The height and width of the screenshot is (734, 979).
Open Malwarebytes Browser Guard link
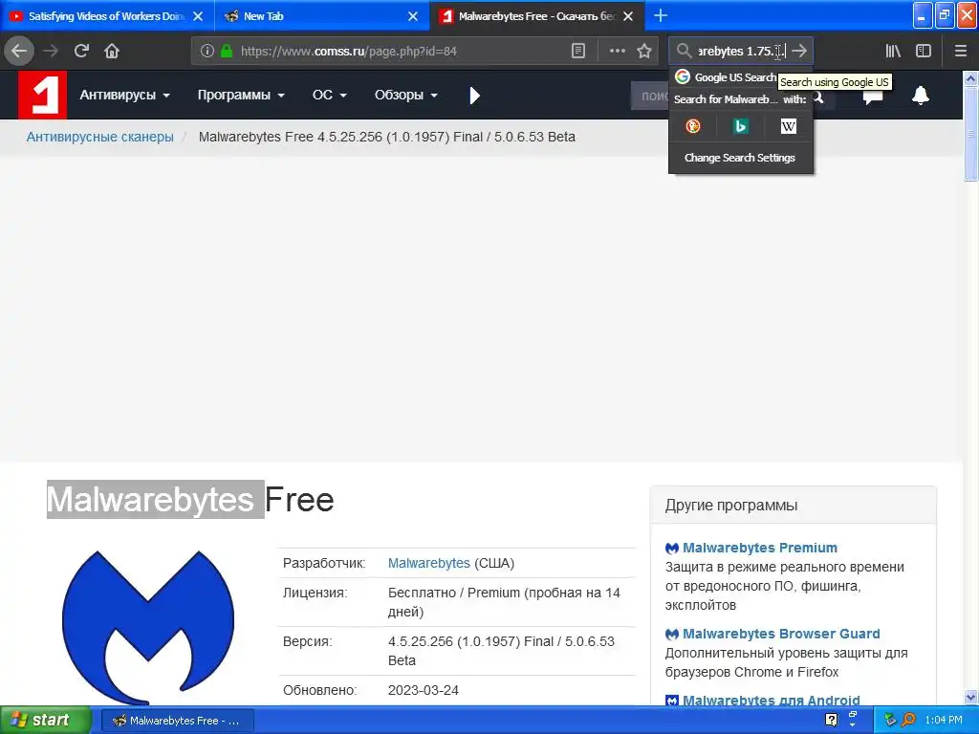tap(781, 634)
